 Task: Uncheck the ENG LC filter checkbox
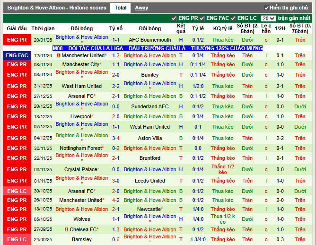tap(233, 18)
